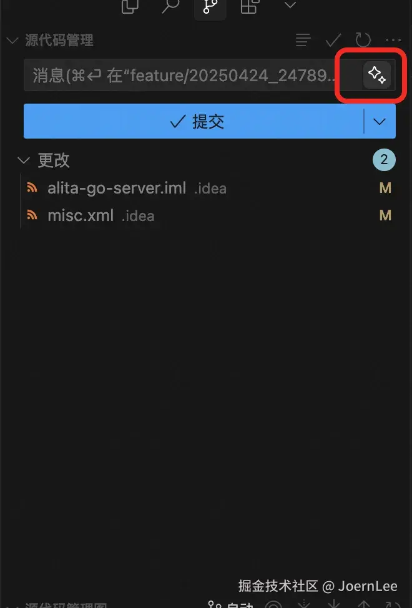The height and width of the screenshot is (608, 412).
Task: Show additional views chevron in activity bar
Action: pyautogui.click(x=290, y=5)
